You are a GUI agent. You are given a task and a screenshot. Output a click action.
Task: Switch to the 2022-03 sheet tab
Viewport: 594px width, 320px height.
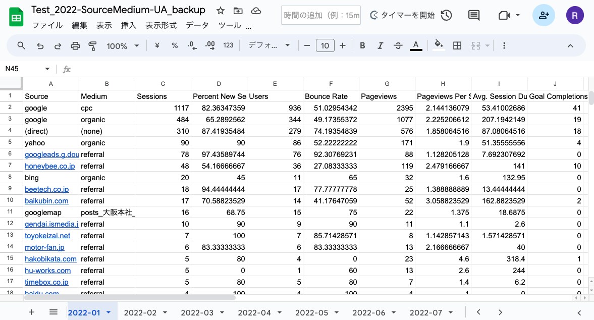pos(197,312)
